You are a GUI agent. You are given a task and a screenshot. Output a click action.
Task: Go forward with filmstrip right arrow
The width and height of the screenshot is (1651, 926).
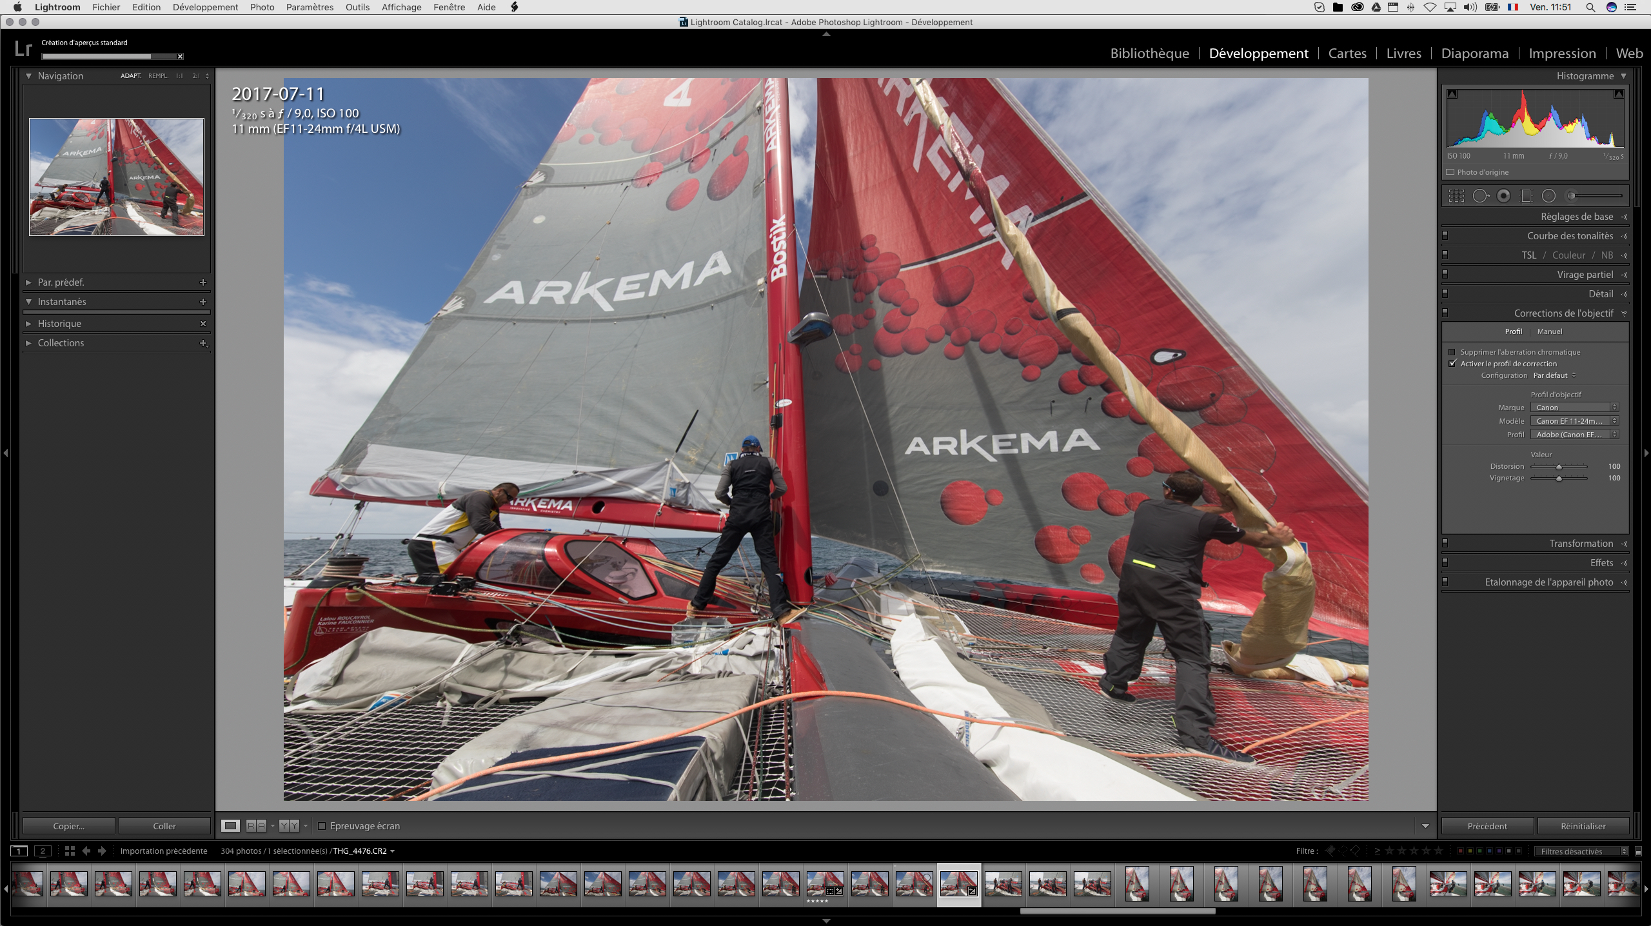coord(102,851)
